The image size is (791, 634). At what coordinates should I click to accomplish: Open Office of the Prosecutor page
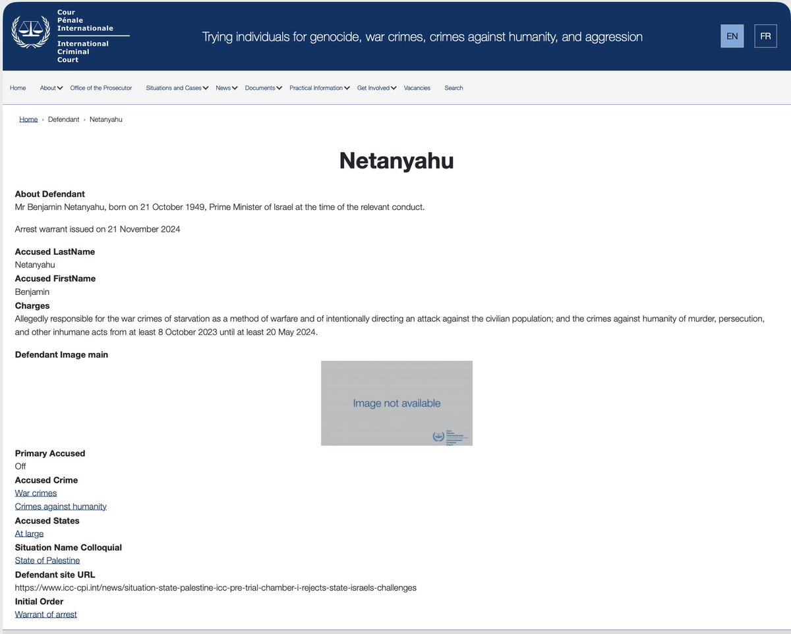coord(101,88)
